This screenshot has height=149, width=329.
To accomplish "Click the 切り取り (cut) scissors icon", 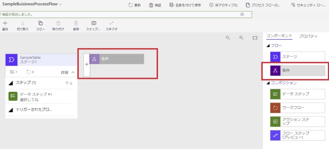I will pos(23,23).
